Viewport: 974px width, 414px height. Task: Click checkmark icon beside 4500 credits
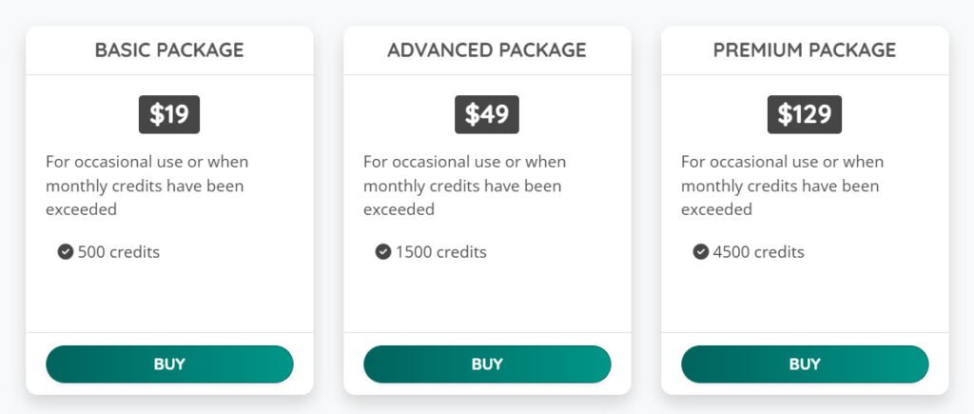(701, 252)
